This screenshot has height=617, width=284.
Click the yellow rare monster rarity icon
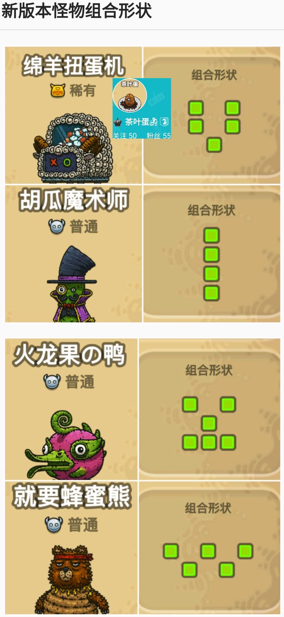pyautogui.click(x=58, y=91)
